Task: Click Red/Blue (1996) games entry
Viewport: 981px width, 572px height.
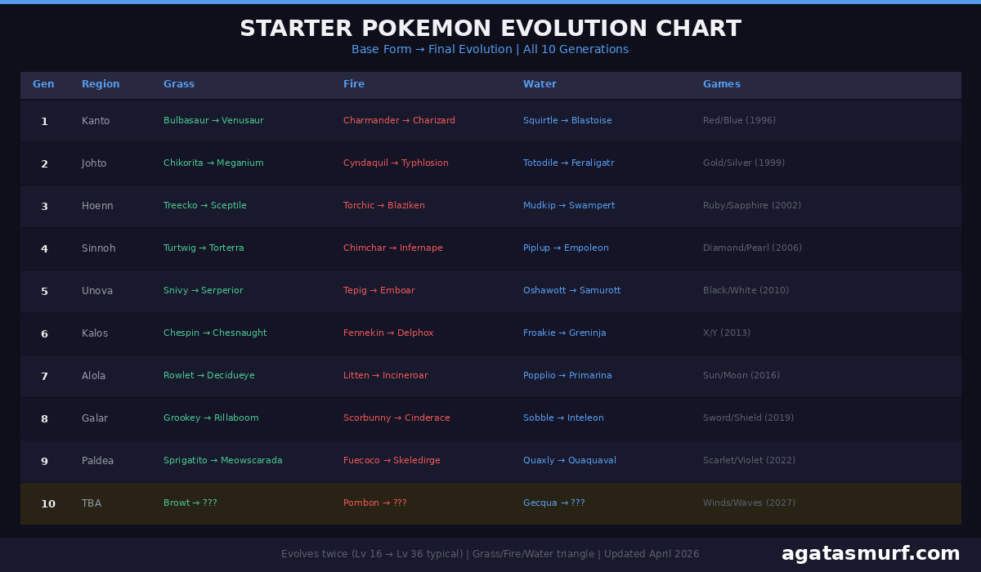Action: click(739, 121)
